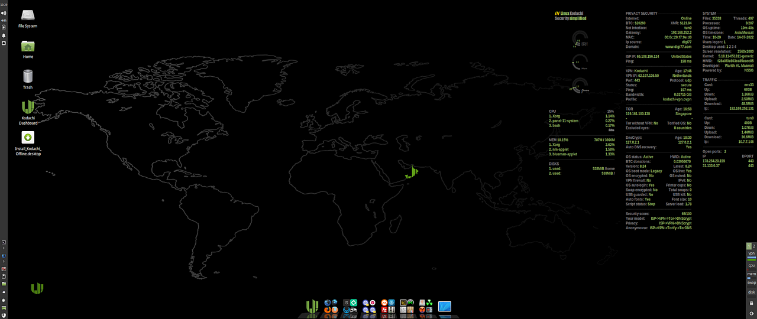Click the 'Security score:' label
Viewport: 757px width, 319px height.
[x=638, y=214]
